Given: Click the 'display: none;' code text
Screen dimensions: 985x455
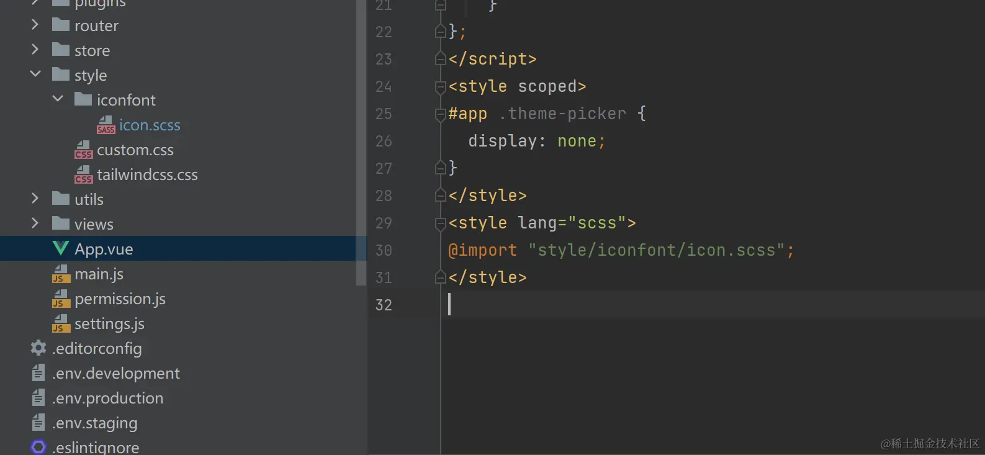Looking at the screenshot, I should 537,141.
